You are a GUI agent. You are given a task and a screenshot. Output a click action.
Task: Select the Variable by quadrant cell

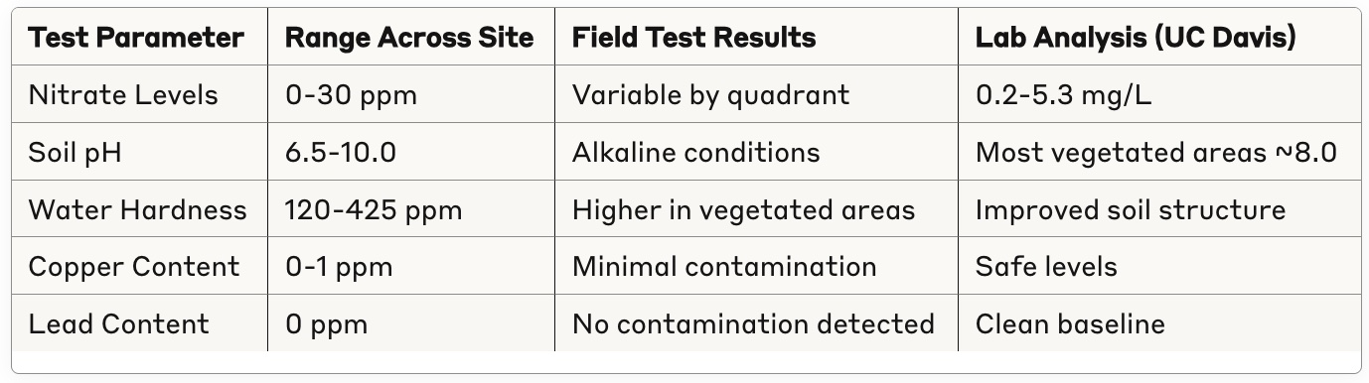(x=710, y=95)
